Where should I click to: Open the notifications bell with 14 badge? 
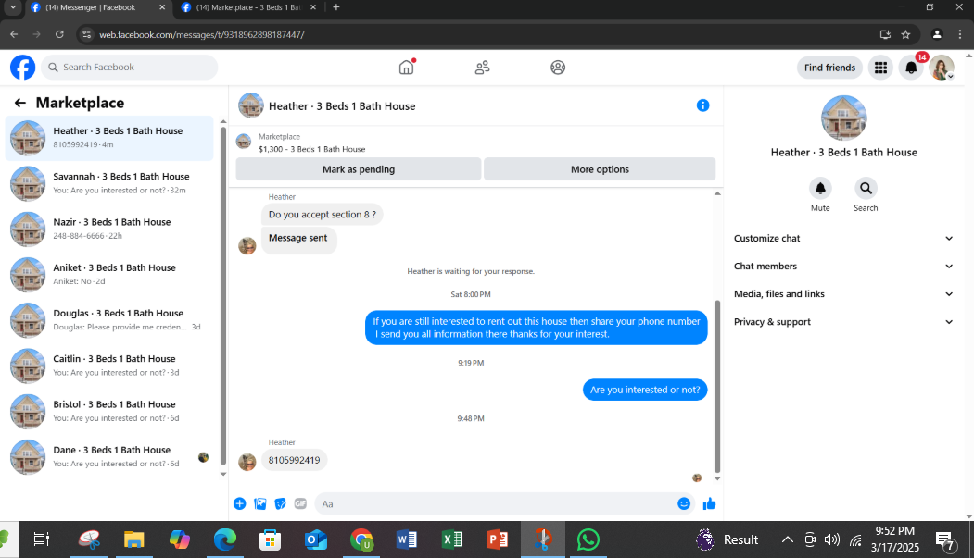(911, 68)
